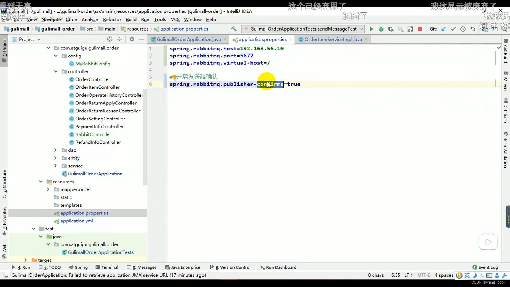The width and height of the screenshot is (510, 287).
Task: Open the Structure tool window
Action: (4, 184)
